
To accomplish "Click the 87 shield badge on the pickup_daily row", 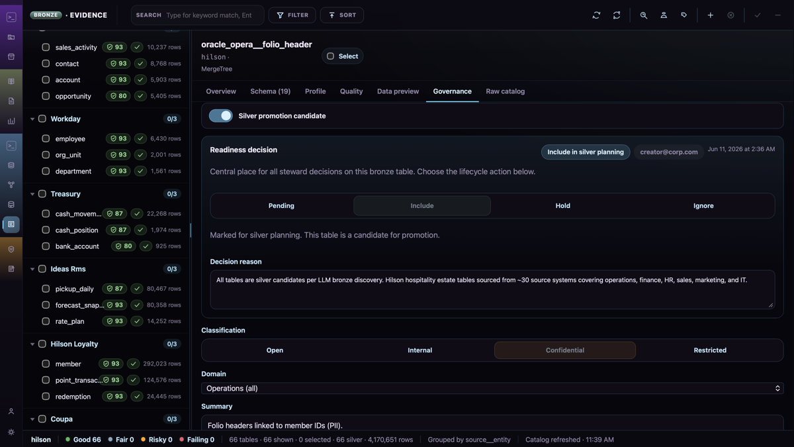I will 115,289.
